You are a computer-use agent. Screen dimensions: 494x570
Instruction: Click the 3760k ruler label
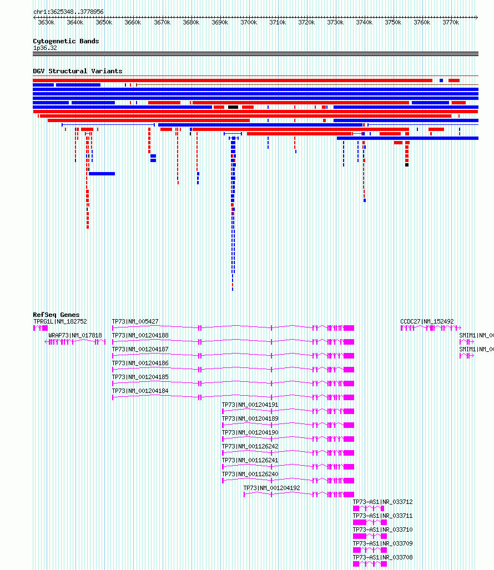[422, 23]
